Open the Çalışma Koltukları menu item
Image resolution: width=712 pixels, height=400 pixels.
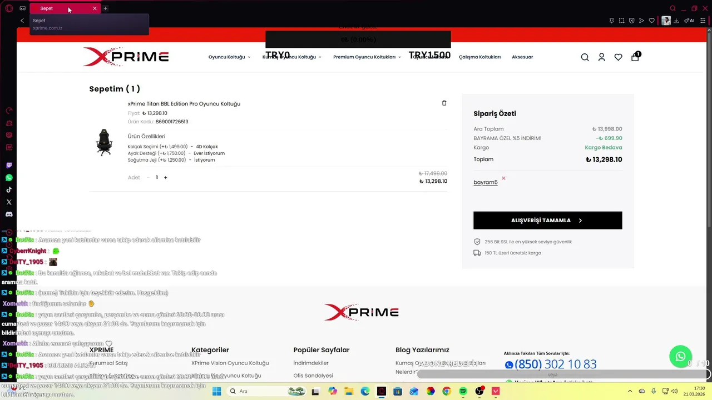(x=479, y=57)
